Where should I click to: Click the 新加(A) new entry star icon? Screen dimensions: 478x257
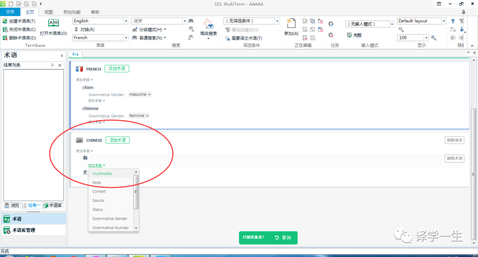(291, 23)
